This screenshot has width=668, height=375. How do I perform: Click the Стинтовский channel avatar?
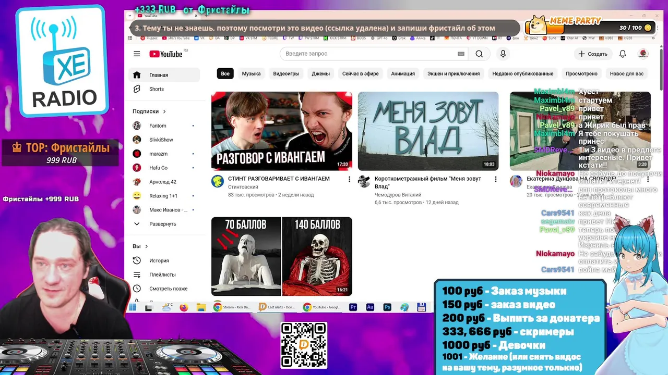coord(217,181)
